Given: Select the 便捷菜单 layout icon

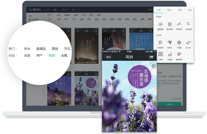Looking at the screenshot, I should click(160, 24).
